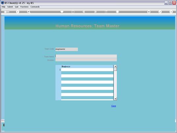Click the circled X quit icon in the toolbar
Screen dimensions: 177x133
(171, 12)
